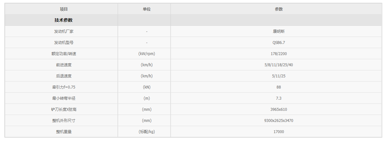Click the 额定功率/转速 row label
The height and width of the screenshot is (142, 388).
[x=64, y=54]
